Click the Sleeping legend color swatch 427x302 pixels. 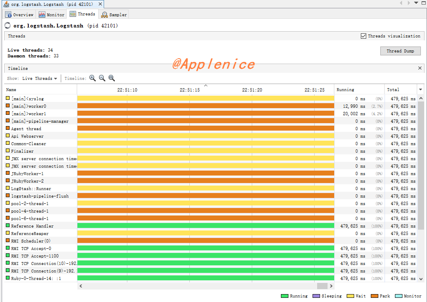(316, 296)
